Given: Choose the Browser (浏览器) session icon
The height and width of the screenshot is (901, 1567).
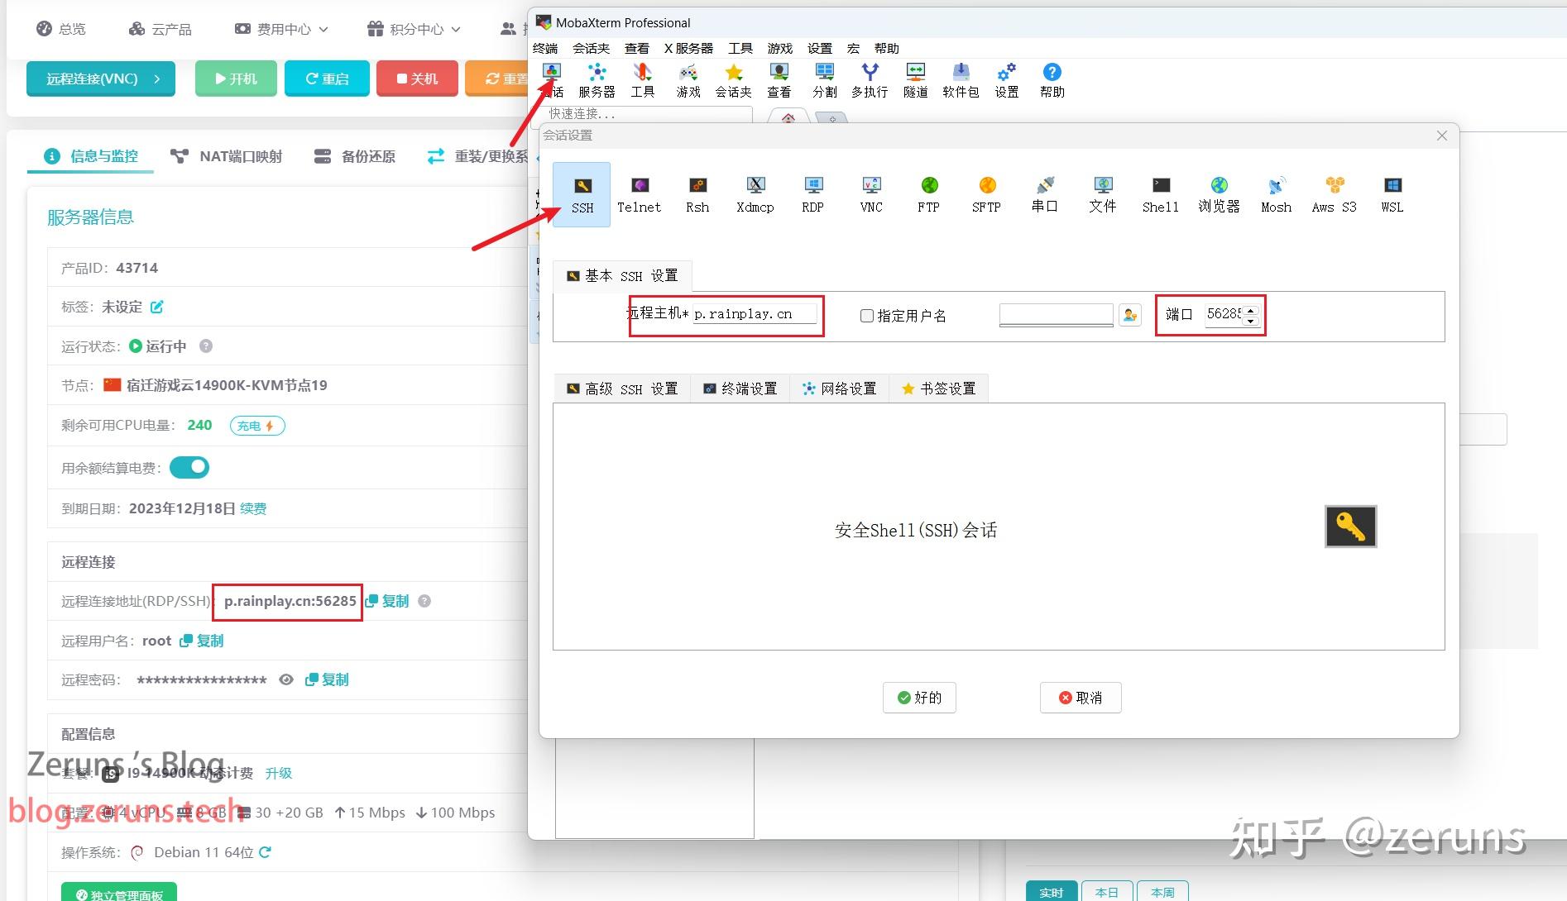Looking at the screenshot, I should point(1219,195).
